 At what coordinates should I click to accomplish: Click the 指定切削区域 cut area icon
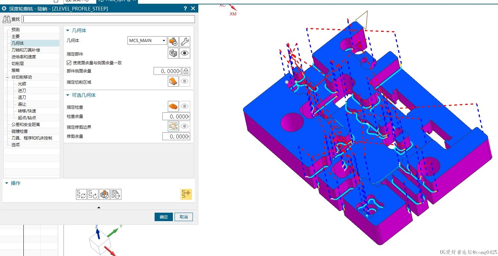pos(173,81)
